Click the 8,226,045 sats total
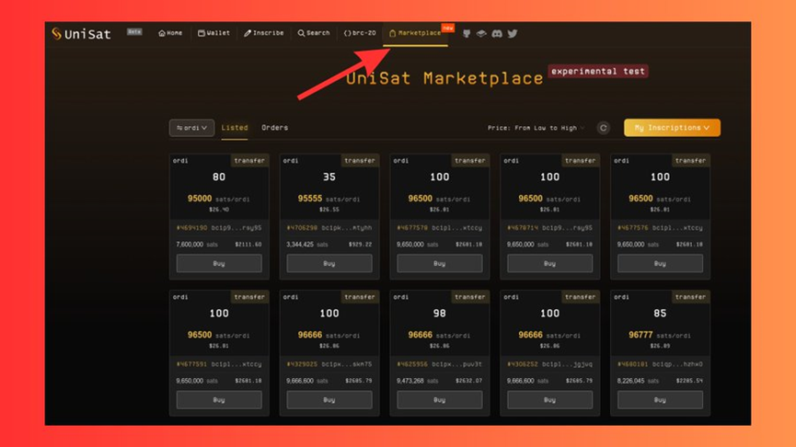 pyautogui.click(x=638, y=381)
